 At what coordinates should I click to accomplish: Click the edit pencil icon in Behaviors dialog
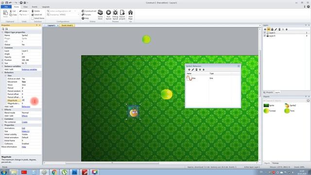click(x=193, y=70)
